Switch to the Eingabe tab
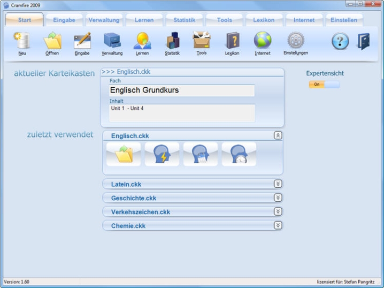Viewport: 384px width, 288px height. click(x=64, y=20)
